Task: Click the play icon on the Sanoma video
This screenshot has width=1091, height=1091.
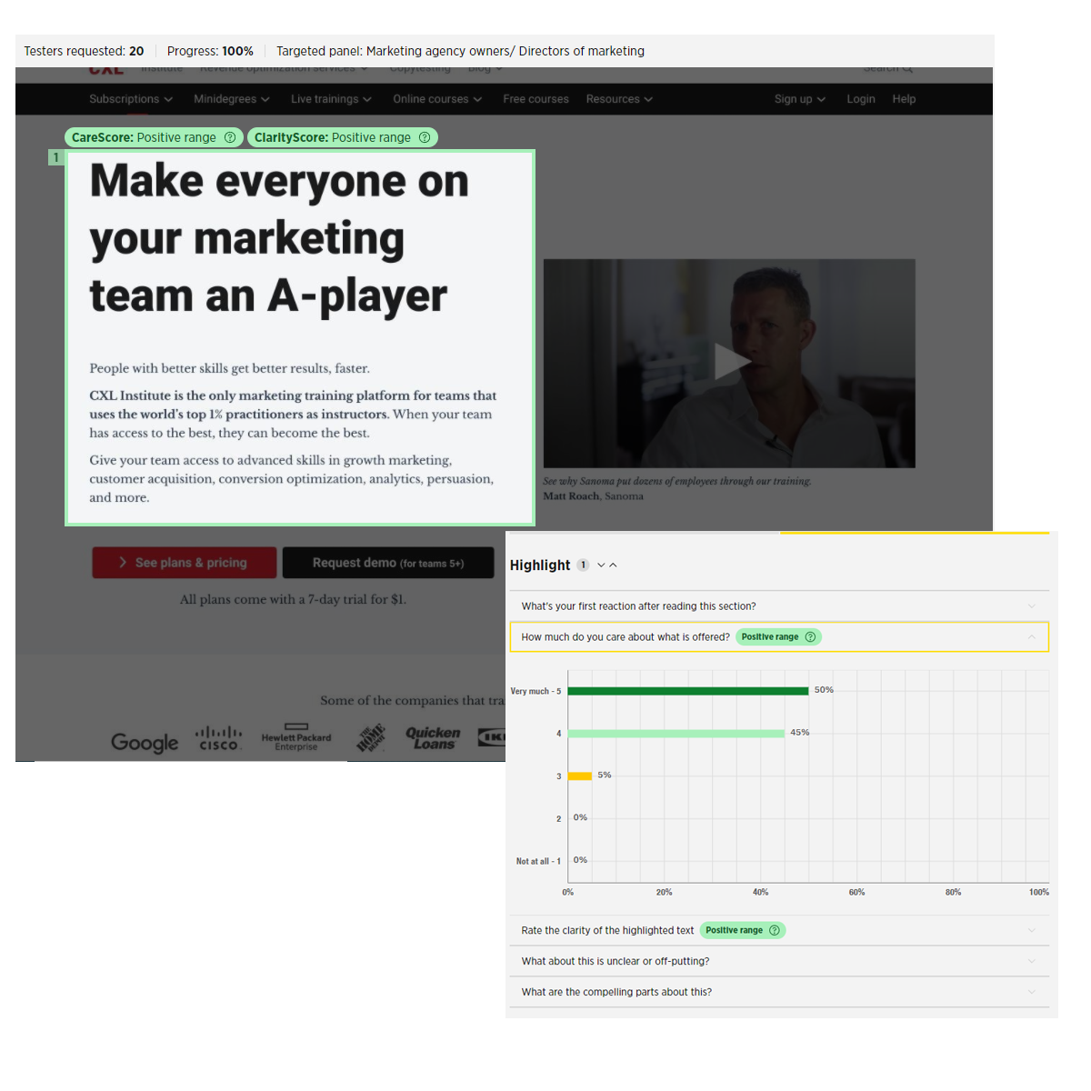Action: click(x=733, y=362)
